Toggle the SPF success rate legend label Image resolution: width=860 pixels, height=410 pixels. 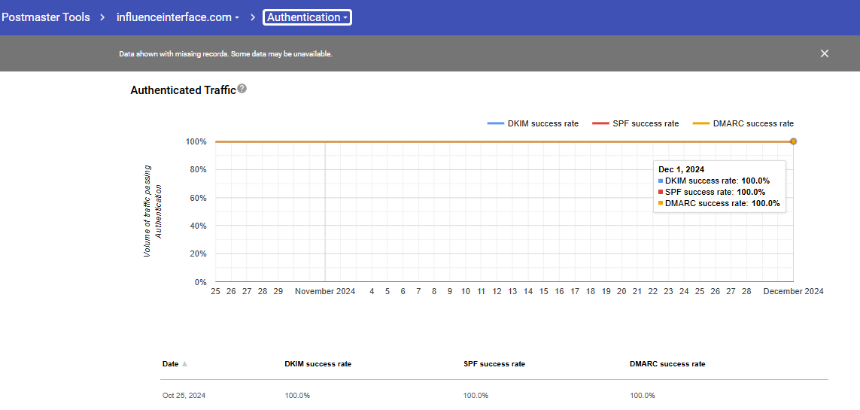click(644, 123)
